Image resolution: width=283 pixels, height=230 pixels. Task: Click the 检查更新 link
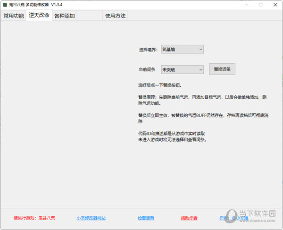146,218
